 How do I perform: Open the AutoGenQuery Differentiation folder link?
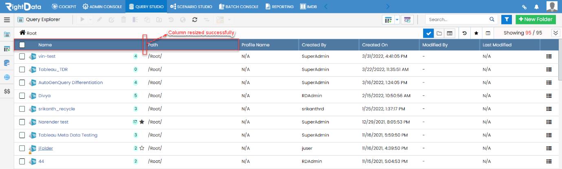(x=70, y=82)
